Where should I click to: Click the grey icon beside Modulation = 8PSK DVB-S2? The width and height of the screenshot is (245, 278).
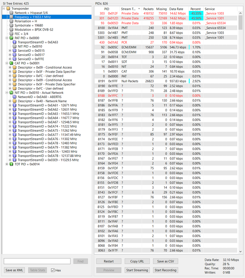pos(11,30)
